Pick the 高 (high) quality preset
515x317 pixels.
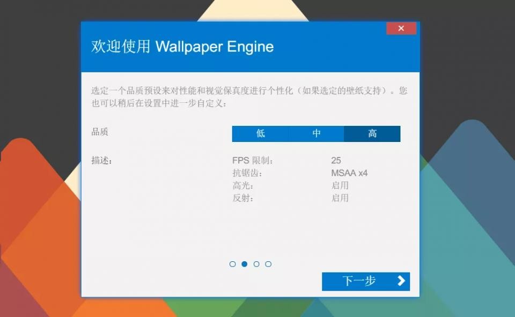pos(372,134)
